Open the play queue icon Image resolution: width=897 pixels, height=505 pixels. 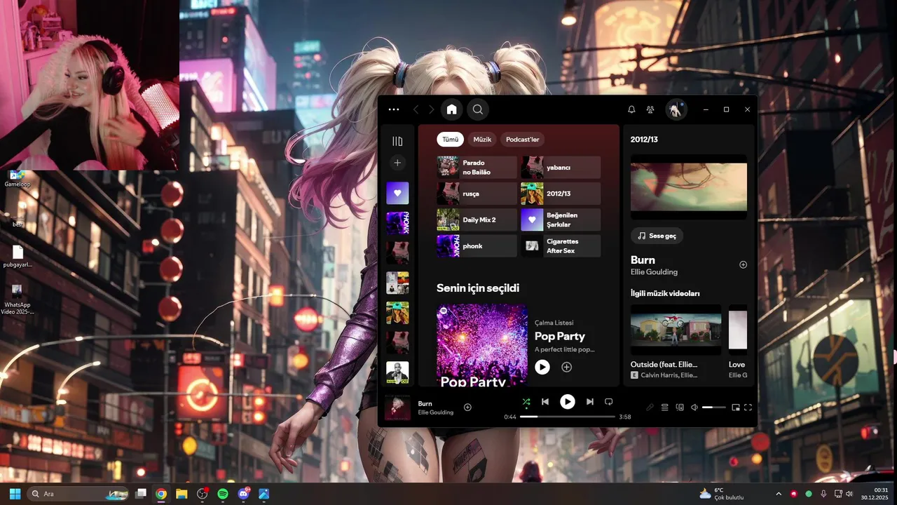[665, 408]
